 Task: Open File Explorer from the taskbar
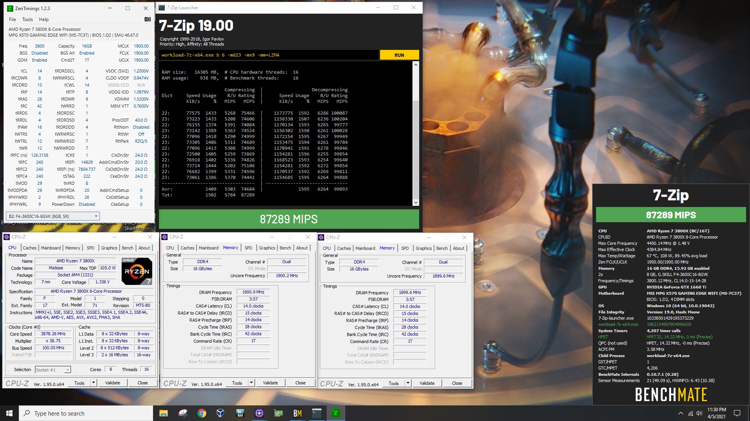tap(163, 413)
